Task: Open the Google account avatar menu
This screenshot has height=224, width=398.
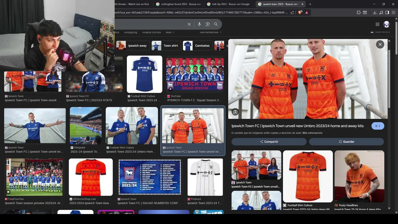Action: (386, 24)
